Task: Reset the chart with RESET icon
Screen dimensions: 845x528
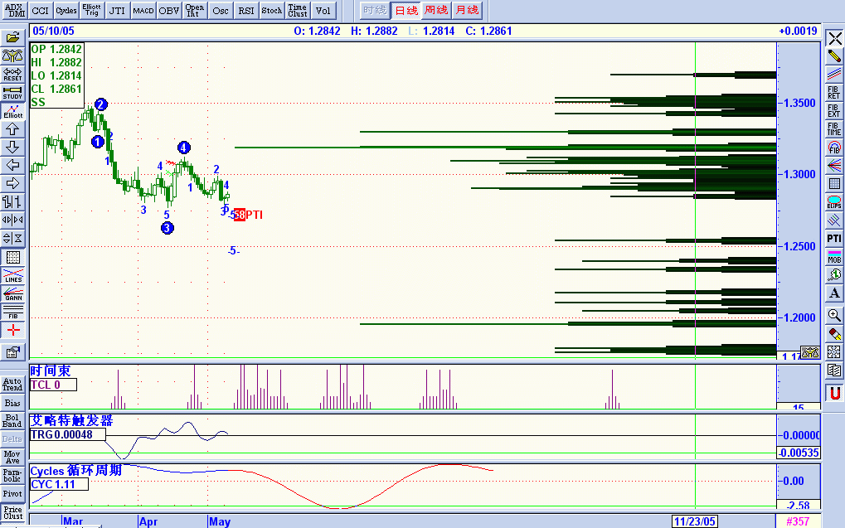Action: (13, 74)
